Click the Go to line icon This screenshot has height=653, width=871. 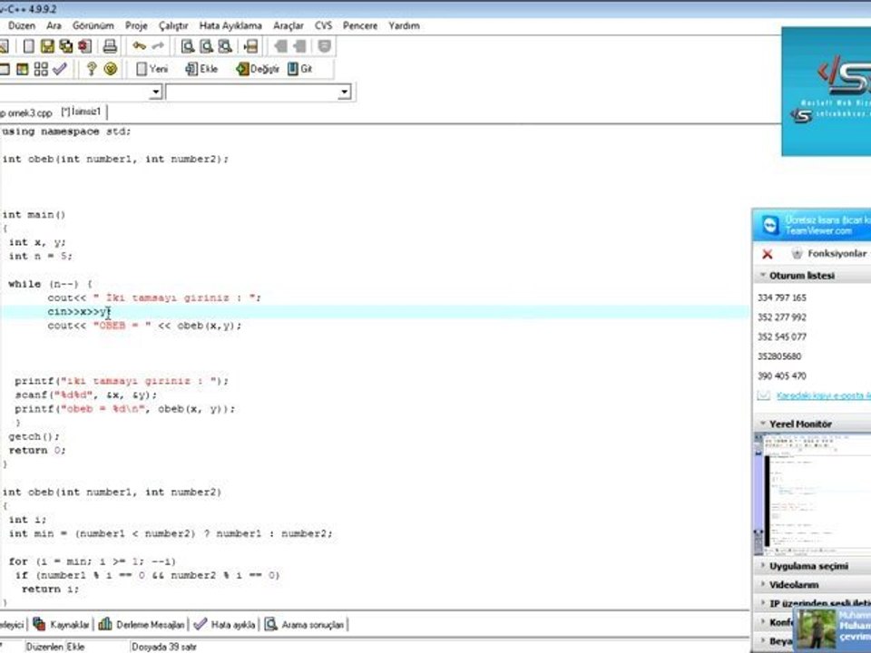pos(251,46)
